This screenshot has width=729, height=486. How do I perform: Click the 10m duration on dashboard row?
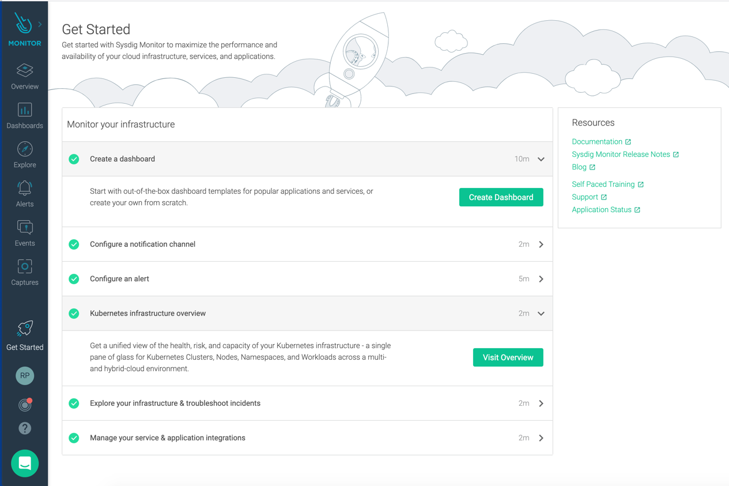(522, 159)
